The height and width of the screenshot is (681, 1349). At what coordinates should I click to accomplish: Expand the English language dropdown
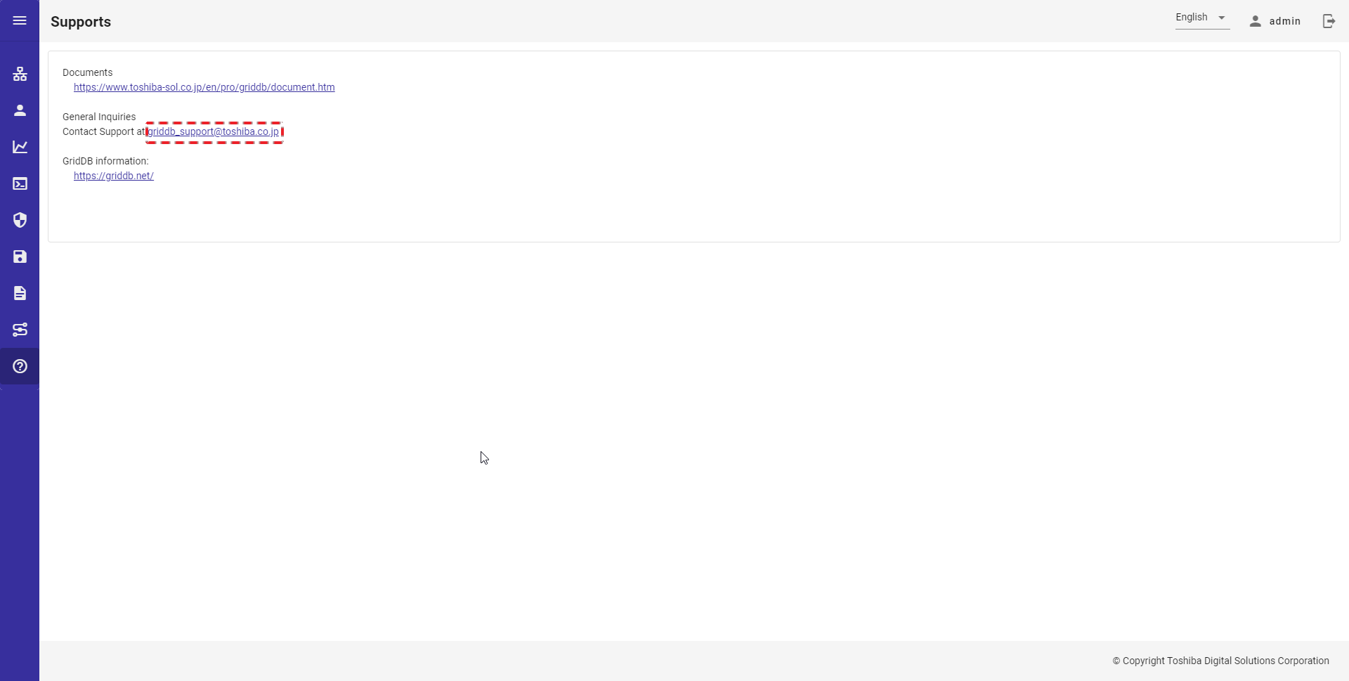[1202, 18]
